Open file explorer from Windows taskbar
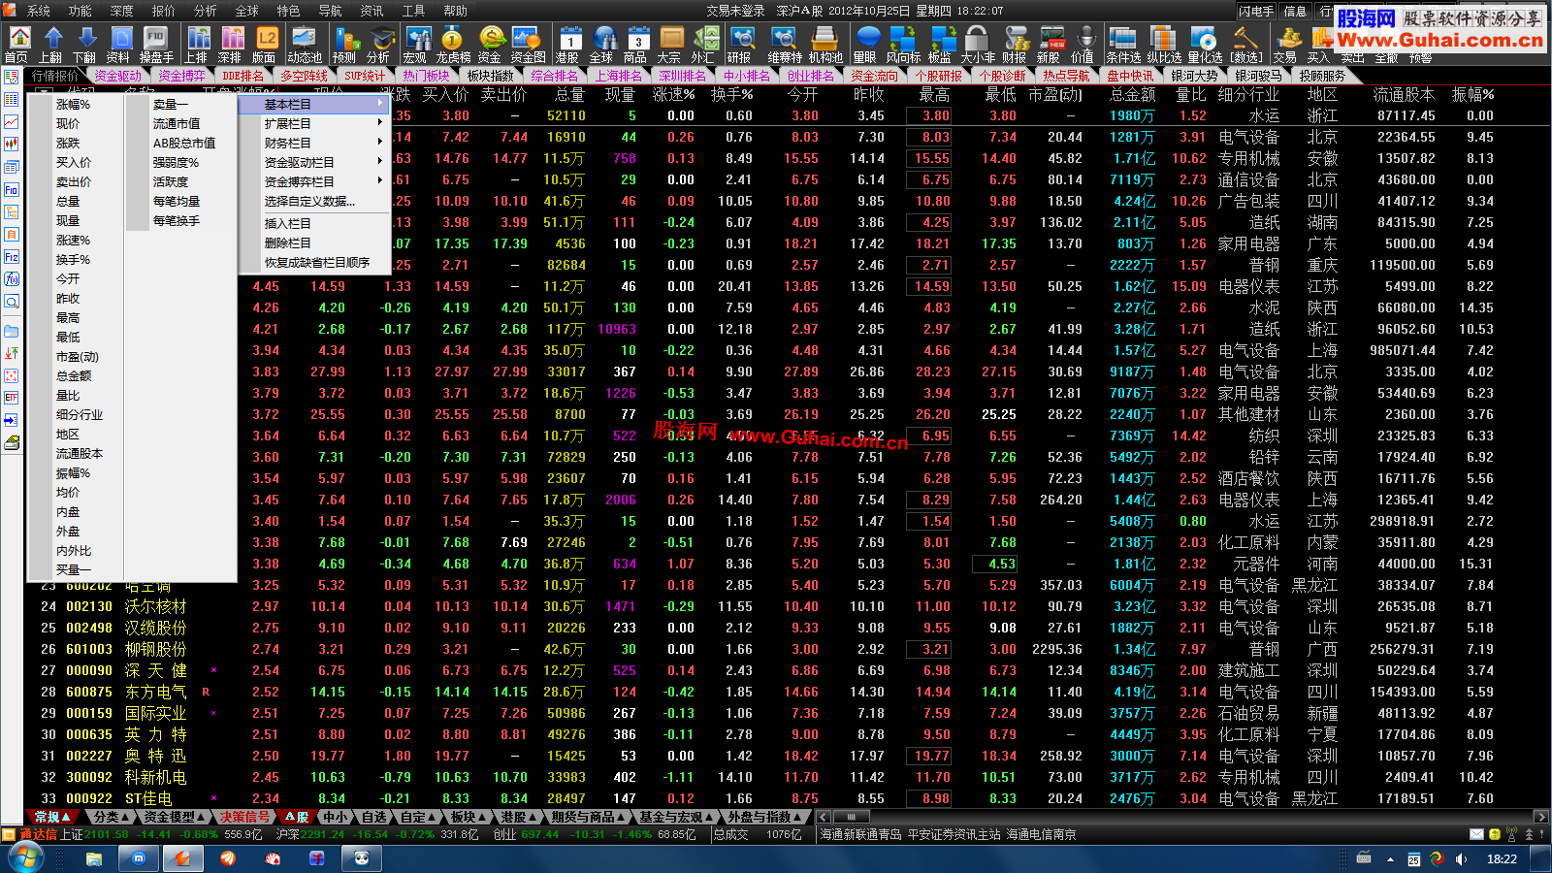Screen dimensions: 1552x873 94,858
